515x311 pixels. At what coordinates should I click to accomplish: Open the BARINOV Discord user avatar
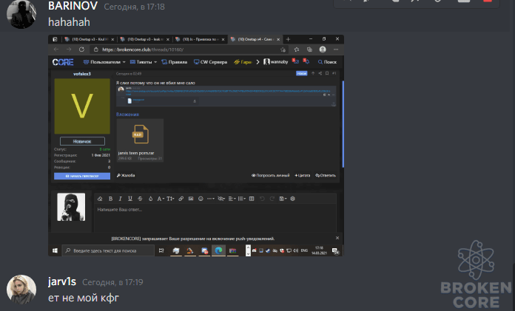click(21, 14)
